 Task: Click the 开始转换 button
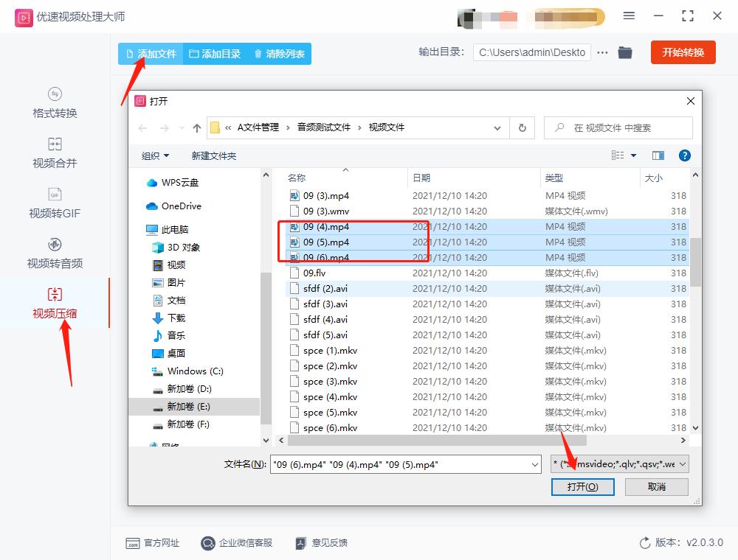683,52
